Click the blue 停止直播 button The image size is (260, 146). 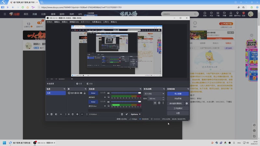click(178, 94)
